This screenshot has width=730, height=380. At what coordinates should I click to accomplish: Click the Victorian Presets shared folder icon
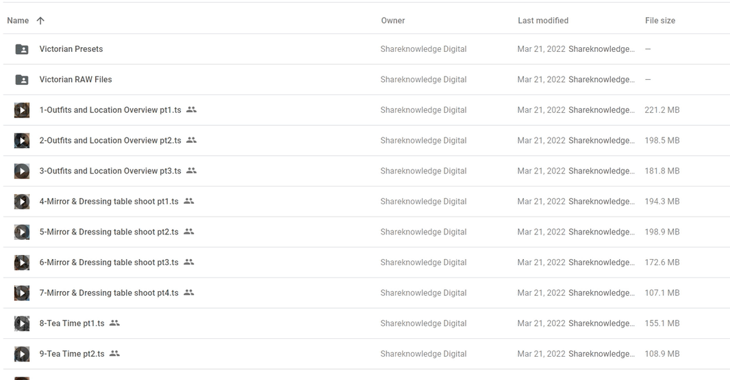(22, 49)
